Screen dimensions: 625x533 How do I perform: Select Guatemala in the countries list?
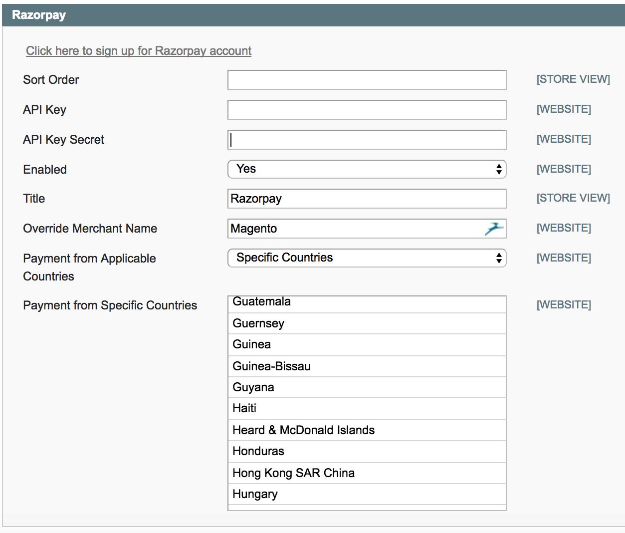(367, 302)
